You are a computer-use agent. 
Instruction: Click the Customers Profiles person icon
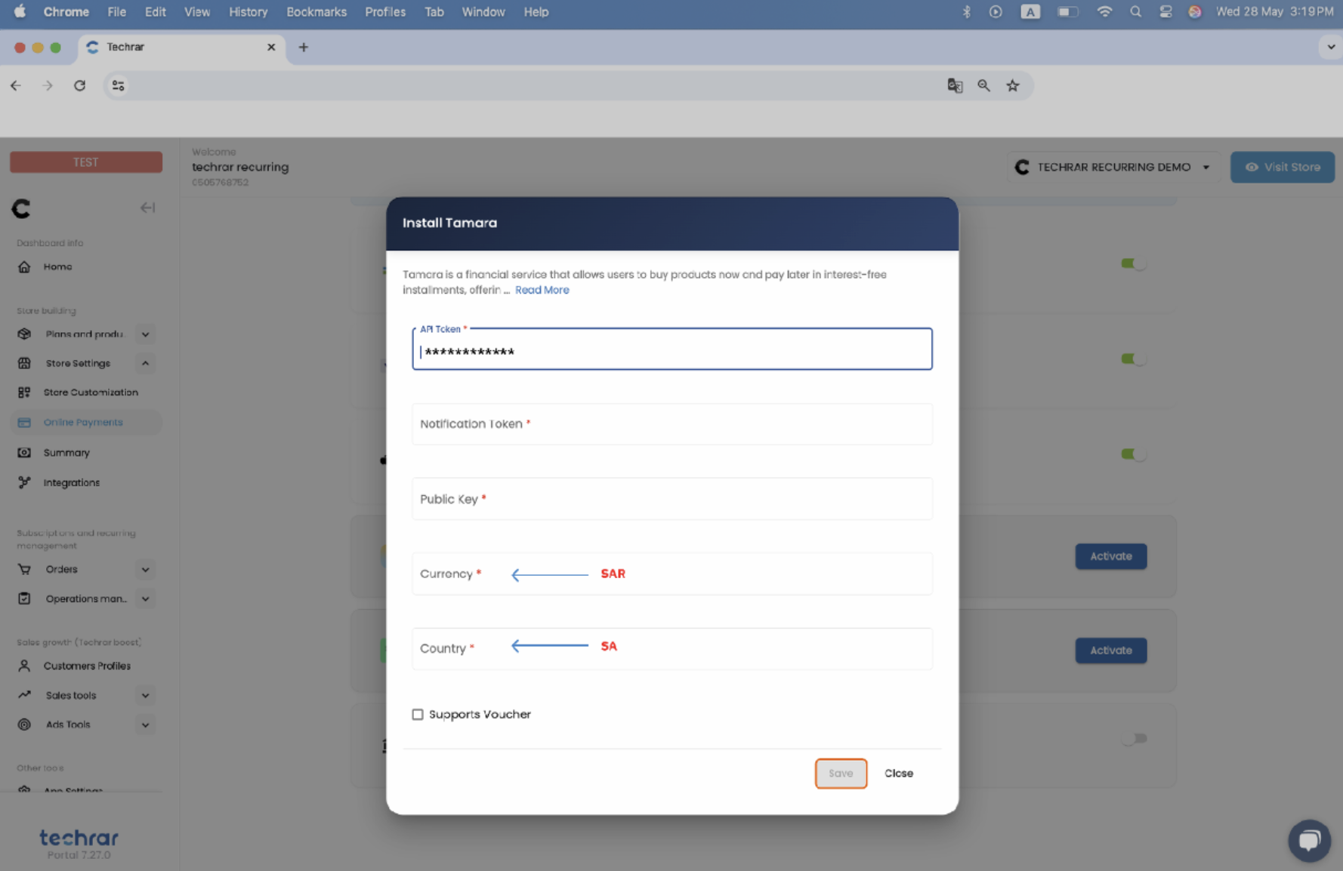pyautogui.click(x=24, y=666)
